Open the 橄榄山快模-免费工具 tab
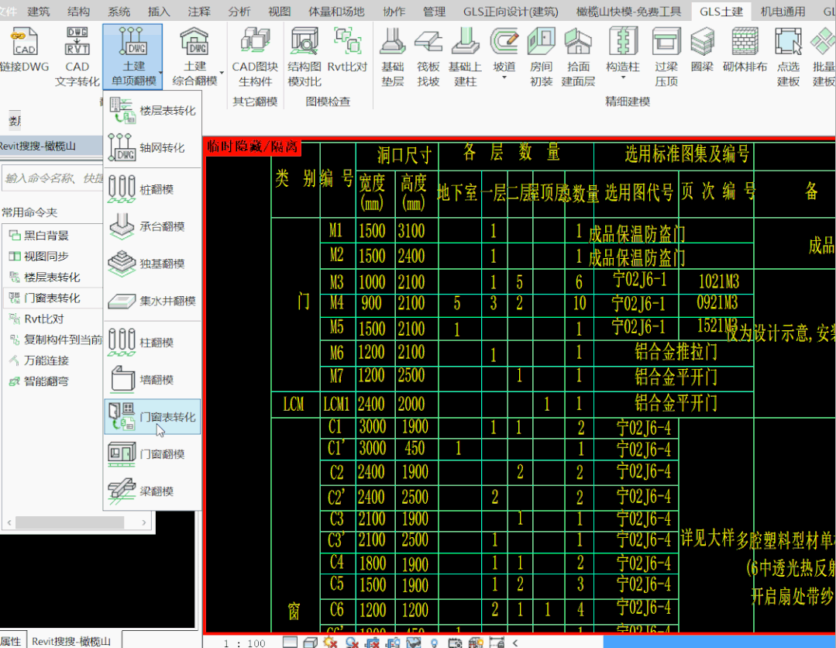 click(x=628, y=11)
